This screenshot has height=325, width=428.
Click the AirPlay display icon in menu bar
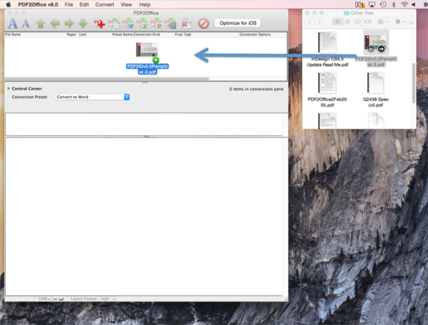372,4
